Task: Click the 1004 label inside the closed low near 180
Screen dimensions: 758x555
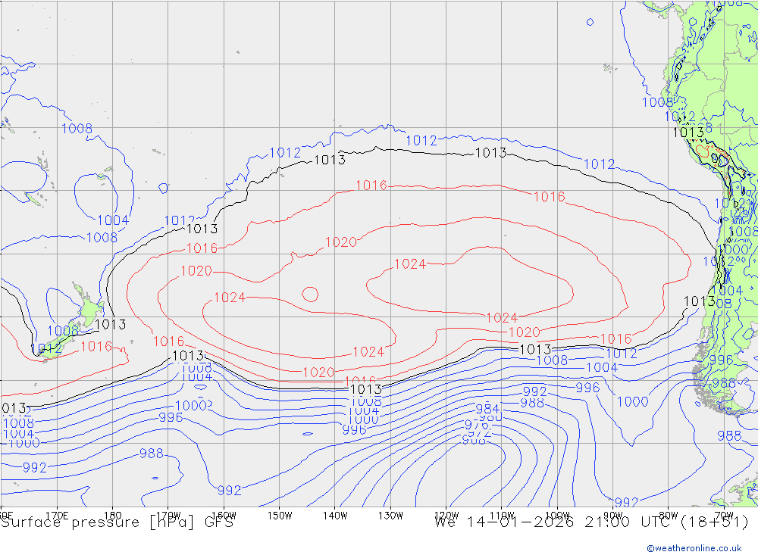Action: [113, 220]
